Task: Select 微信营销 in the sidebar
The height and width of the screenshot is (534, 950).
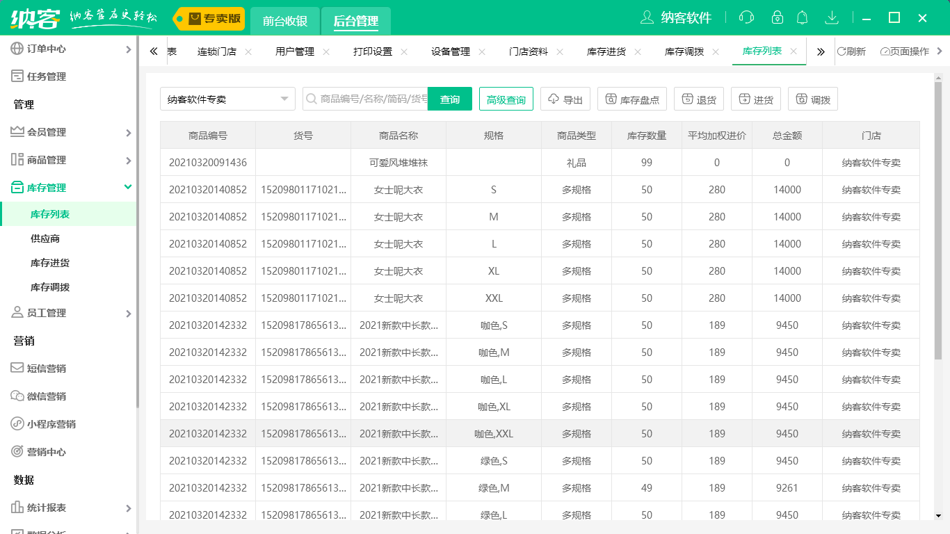Action: pos(46,396)
